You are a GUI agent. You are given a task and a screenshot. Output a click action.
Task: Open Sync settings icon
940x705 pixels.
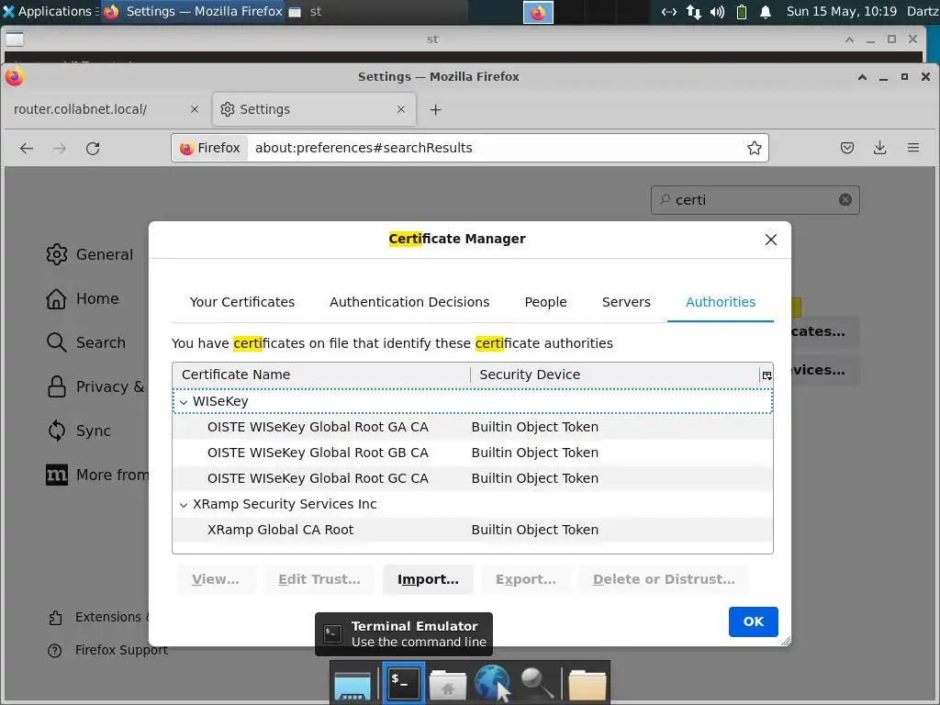[x=56, y=431]
